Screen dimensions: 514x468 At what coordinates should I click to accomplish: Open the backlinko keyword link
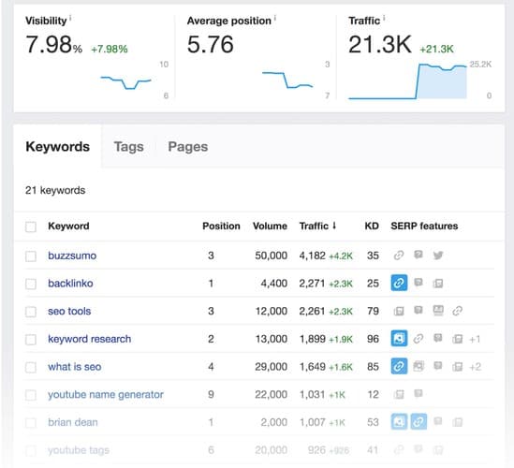point(70,284)
